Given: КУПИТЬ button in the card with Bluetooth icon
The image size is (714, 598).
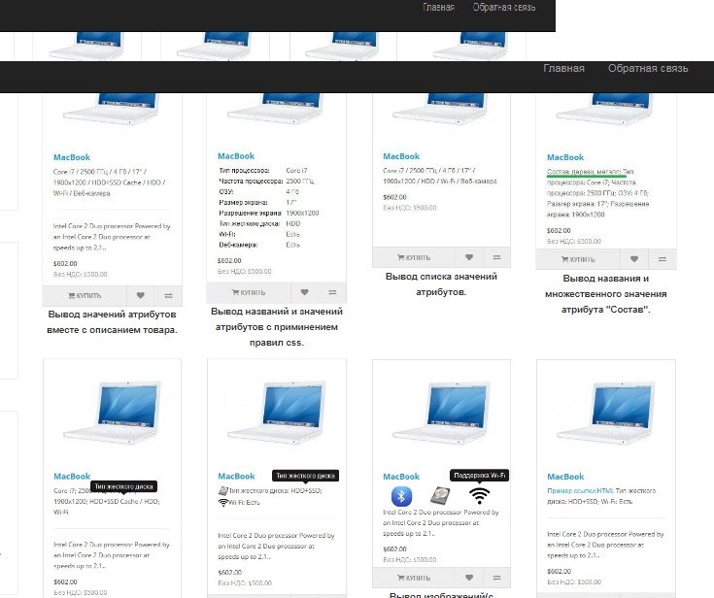Looking at the screenshot, I should 414,578.
